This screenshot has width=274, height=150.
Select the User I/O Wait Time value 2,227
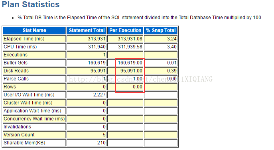[99, 95]
